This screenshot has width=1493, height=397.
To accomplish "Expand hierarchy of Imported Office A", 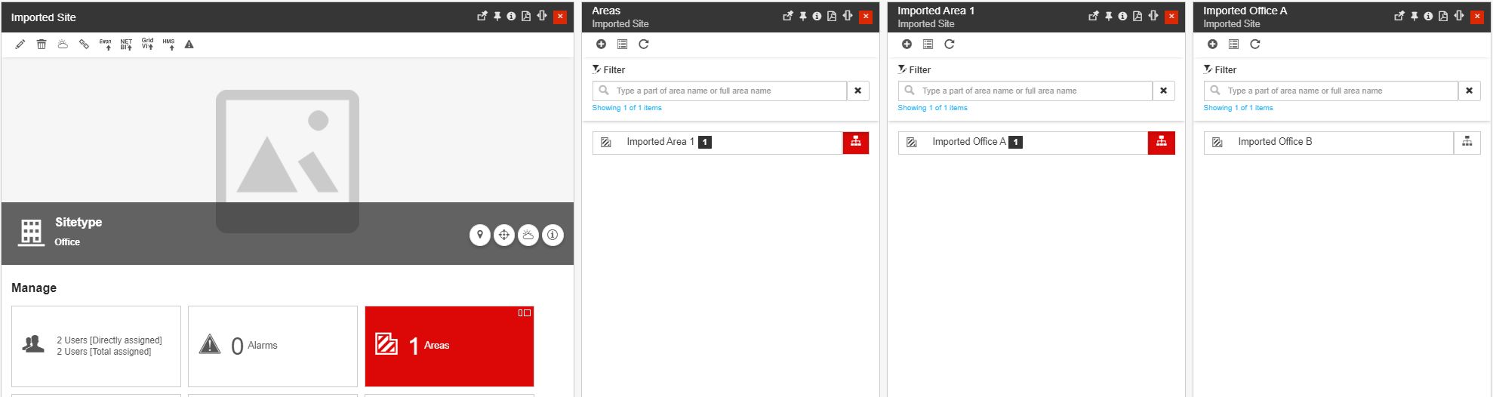I will click(1161, 143).
